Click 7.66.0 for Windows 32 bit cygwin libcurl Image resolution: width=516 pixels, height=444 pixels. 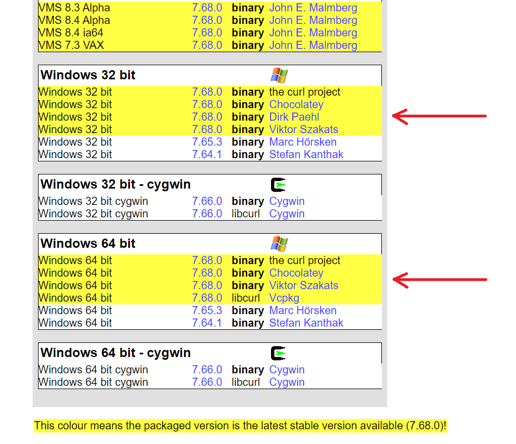[x=207, y=214]
